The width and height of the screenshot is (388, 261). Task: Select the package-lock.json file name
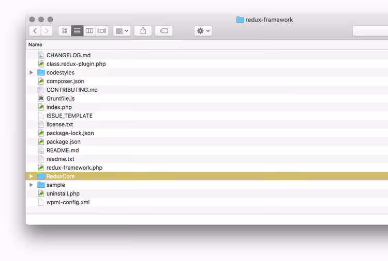click(70, 133)
